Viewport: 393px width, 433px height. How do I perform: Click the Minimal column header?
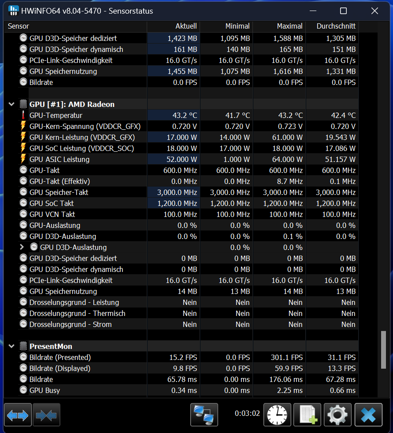coord(226,26)
